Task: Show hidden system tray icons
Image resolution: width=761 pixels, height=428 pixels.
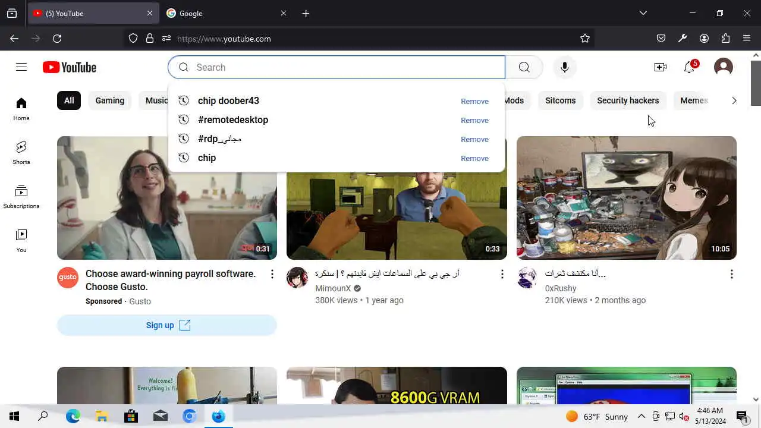Action: (x=641, y=417)
